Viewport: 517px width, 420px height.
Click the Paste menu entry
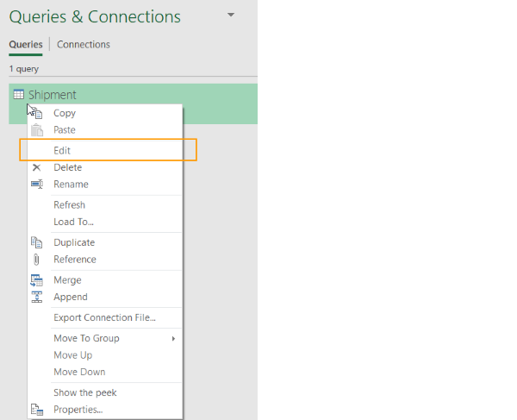point(65,130)
